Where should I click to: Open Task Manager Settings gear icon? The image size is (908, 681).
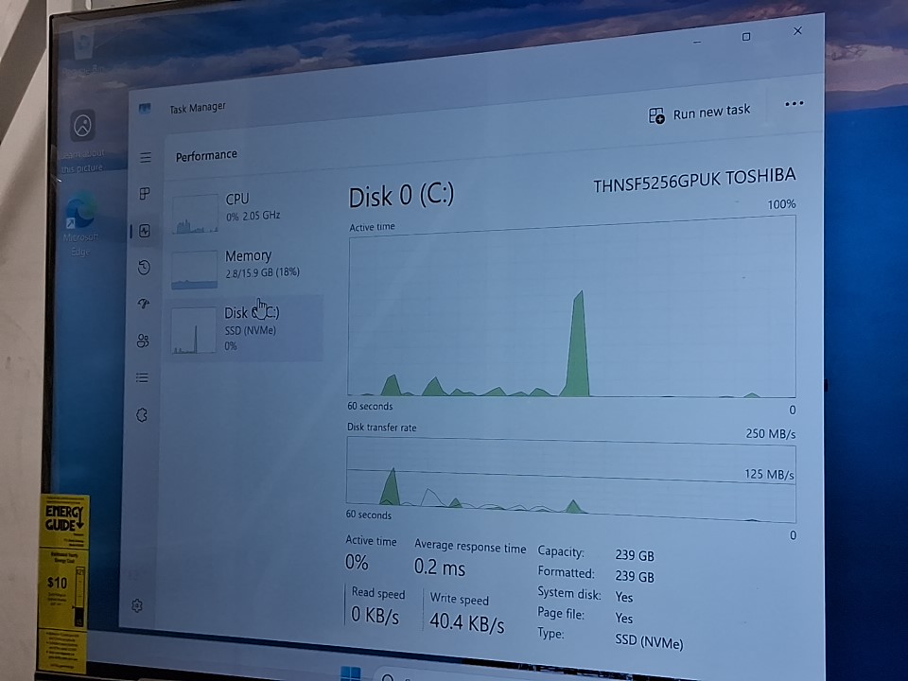pyautogui.click(x=137, y=605)
